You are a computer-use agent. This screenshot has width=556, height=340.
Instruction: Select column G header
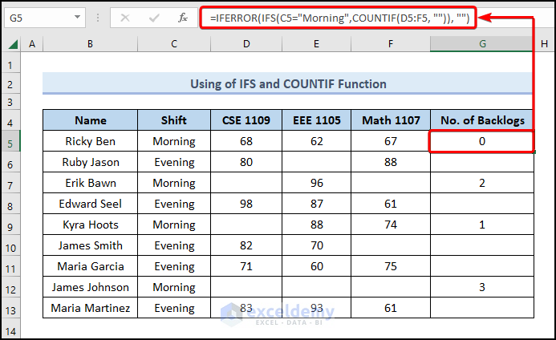click(481, 44)
